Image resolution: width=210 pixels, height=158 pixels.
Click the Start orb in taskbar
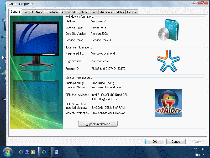(x=8, y=152)
